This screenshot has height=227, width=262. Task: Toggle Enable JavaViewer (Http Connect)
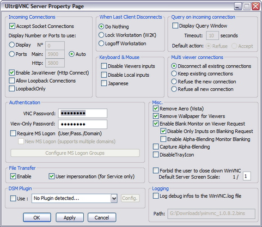point(12,73)
